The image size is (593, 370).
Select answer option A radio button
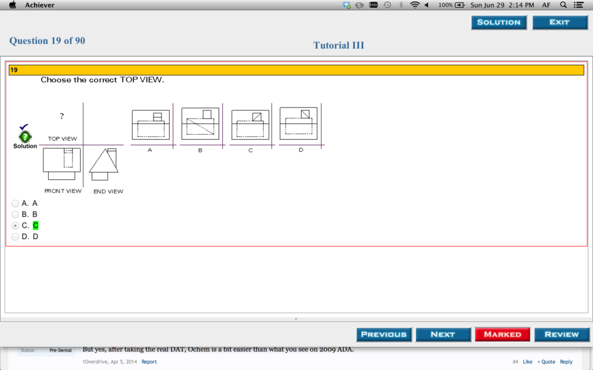click(15, 203)
